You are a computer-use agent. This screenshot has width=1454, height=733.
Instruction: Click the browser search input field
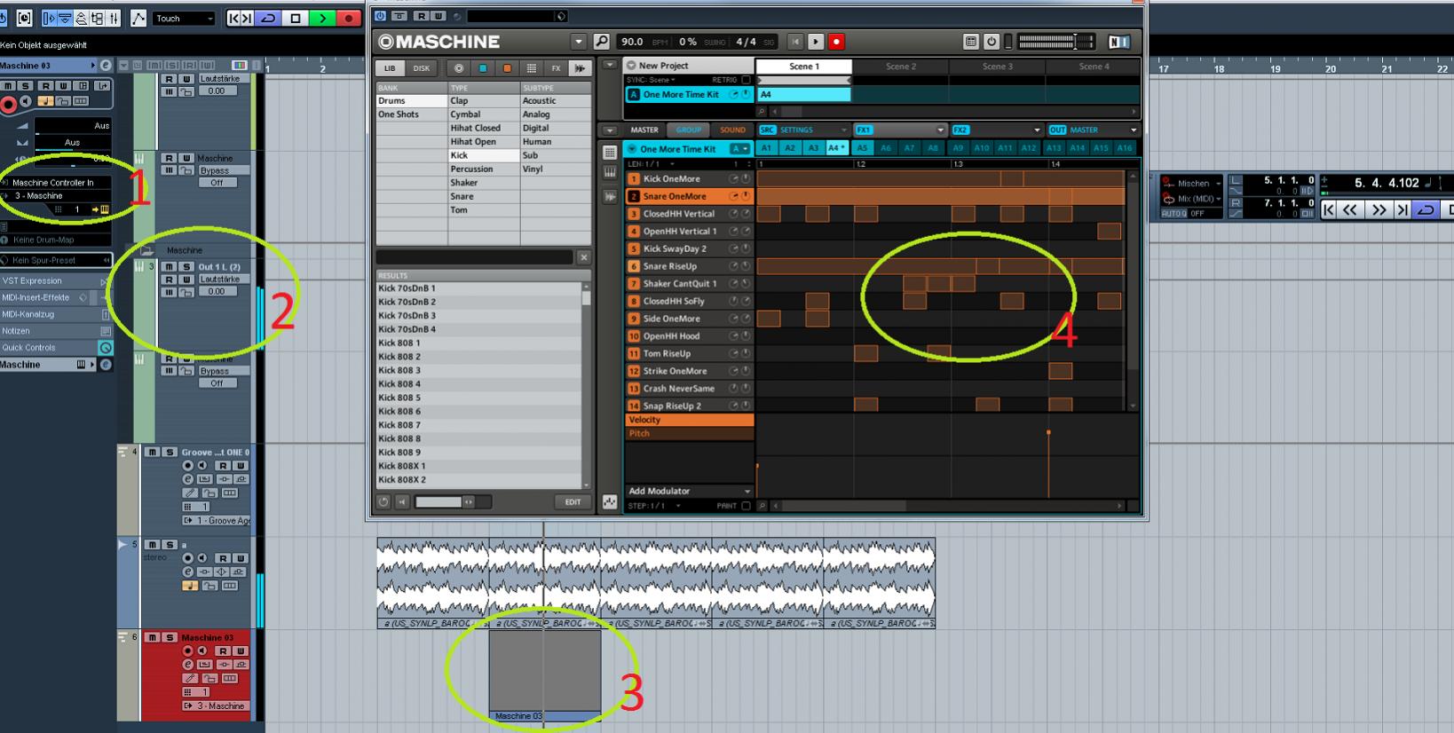click(x=475, y=257)
